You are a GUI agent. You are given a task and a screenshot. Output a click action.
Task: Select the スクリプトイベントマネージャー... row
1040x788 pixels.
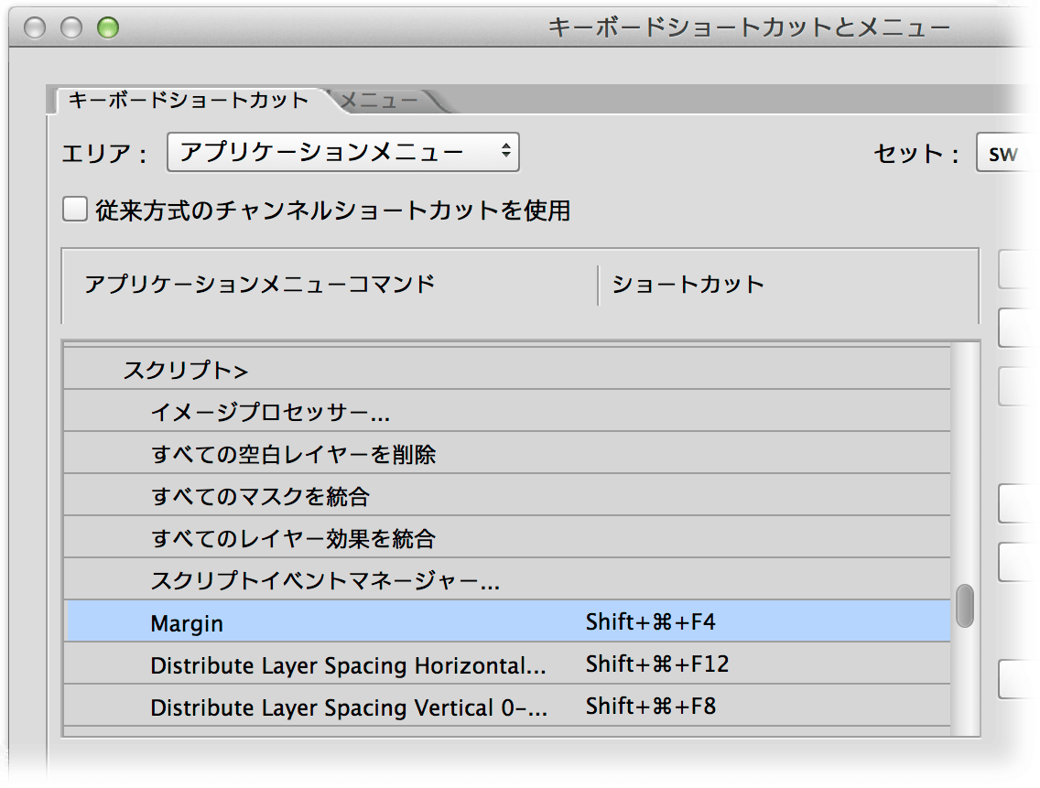[x=507, y=579]
